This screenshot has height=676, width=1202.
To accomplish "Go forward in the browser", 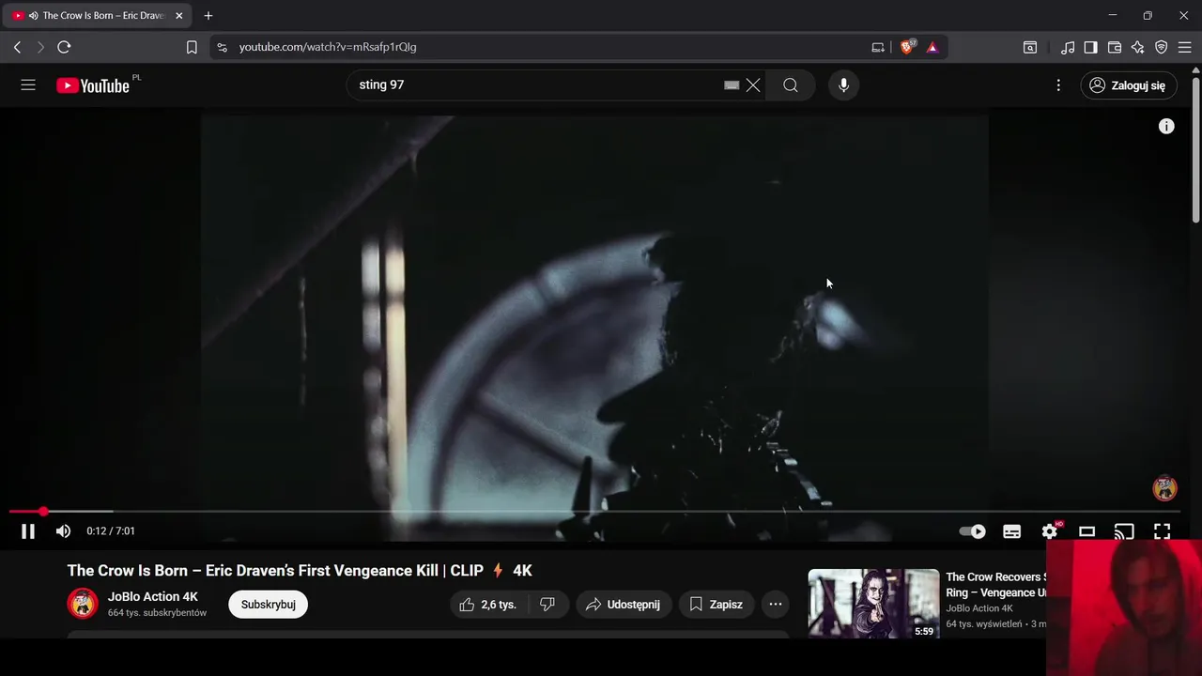I will (40, 47).
